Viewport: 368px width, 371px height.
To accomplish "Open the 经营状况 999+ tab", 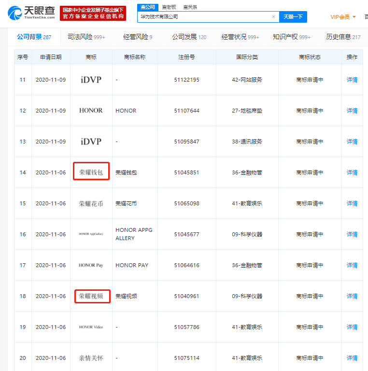I will (241, 37).
